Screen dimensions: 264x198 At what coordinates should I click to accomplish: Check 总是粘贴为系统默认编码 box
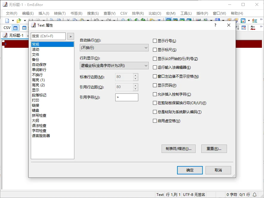point(155,112)
